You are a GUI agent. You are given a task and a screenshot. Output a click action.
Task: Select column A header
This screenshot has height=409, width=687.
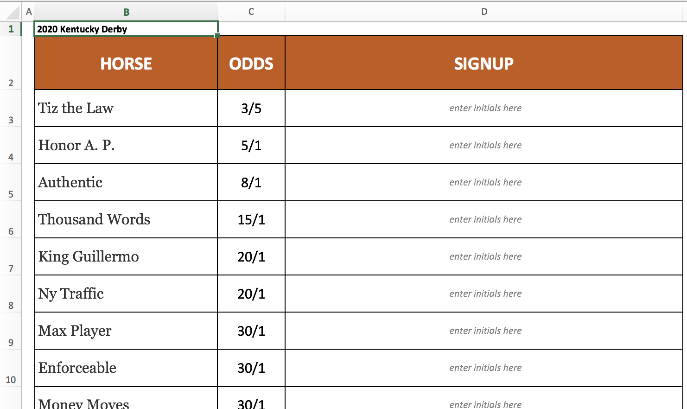pos(29,12)
